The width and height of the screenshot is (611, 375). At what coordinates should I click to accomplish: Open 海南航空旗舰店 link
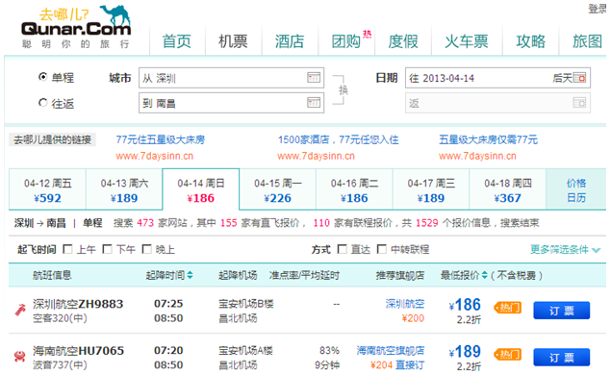click(x=391, y=350)
